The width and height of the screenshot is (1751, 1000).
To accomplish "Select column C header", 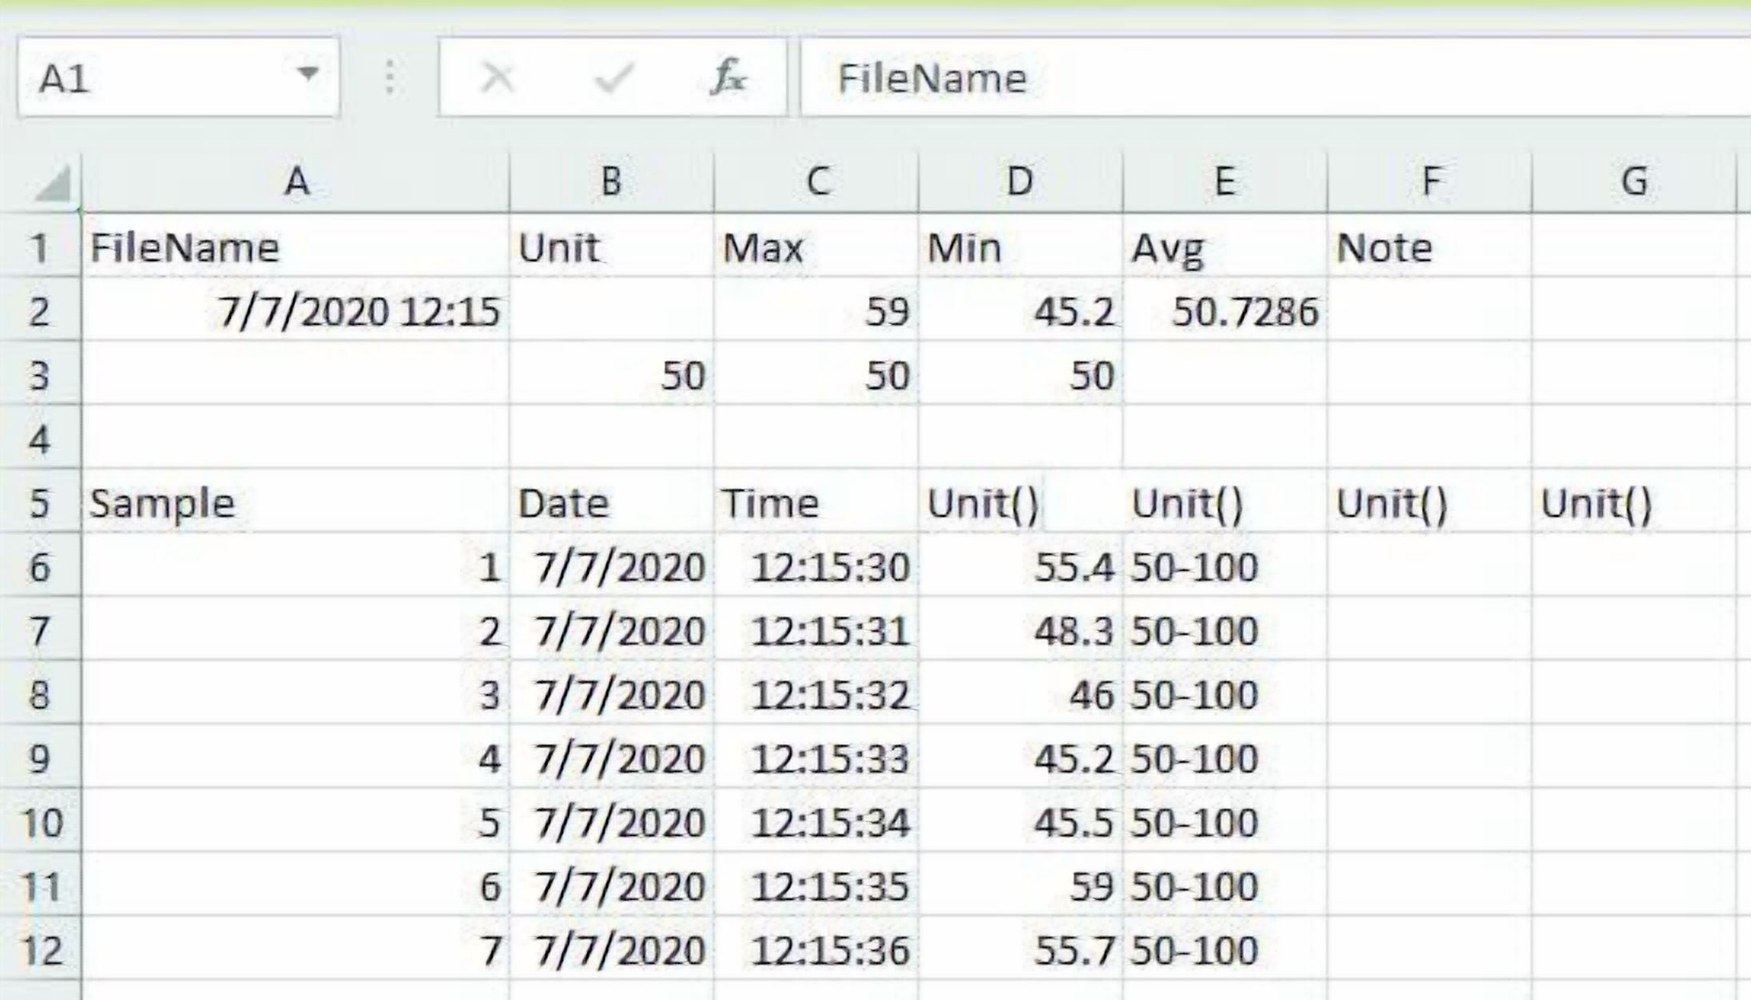I will 816,182.
